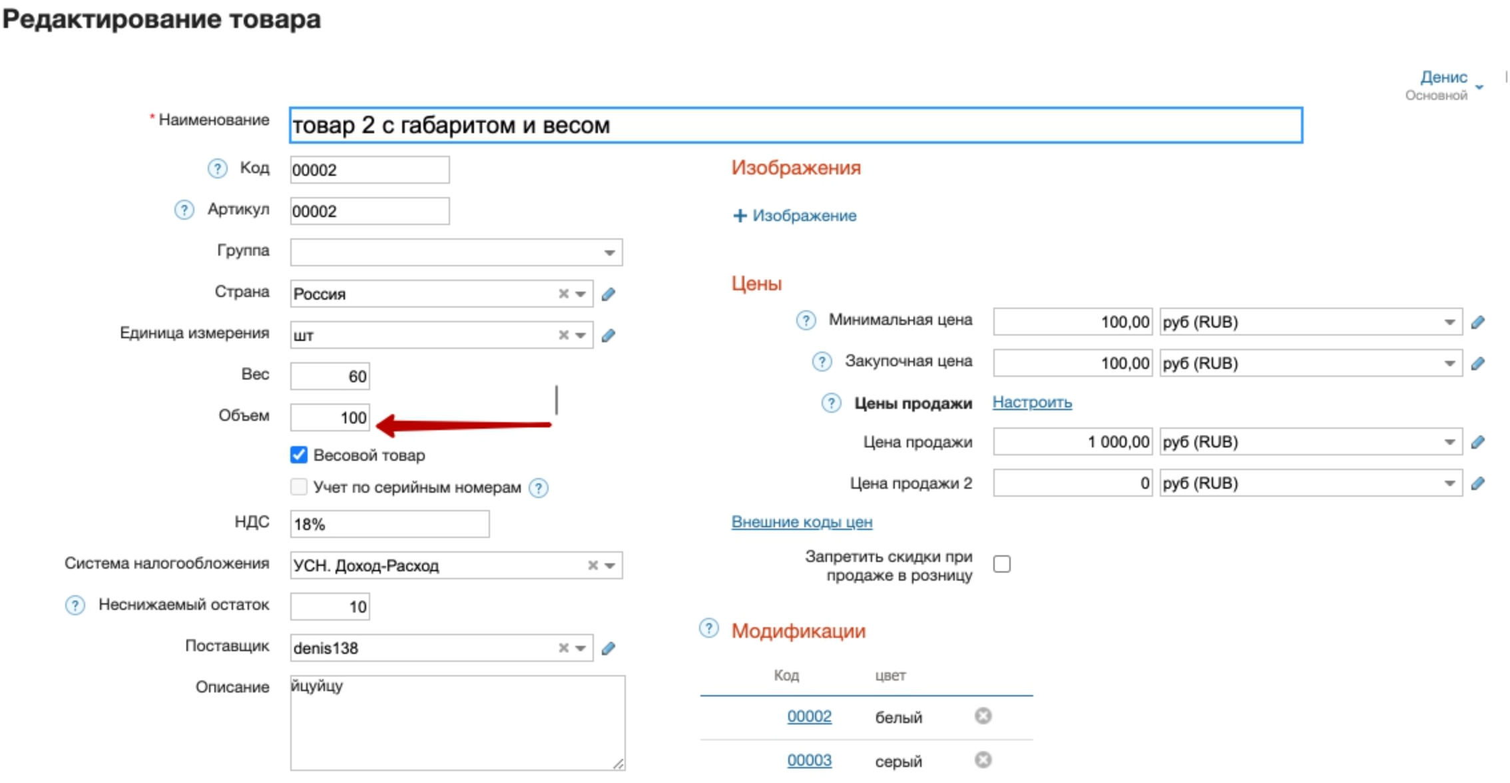Click pencil icon beside Единица измерения

608,336
